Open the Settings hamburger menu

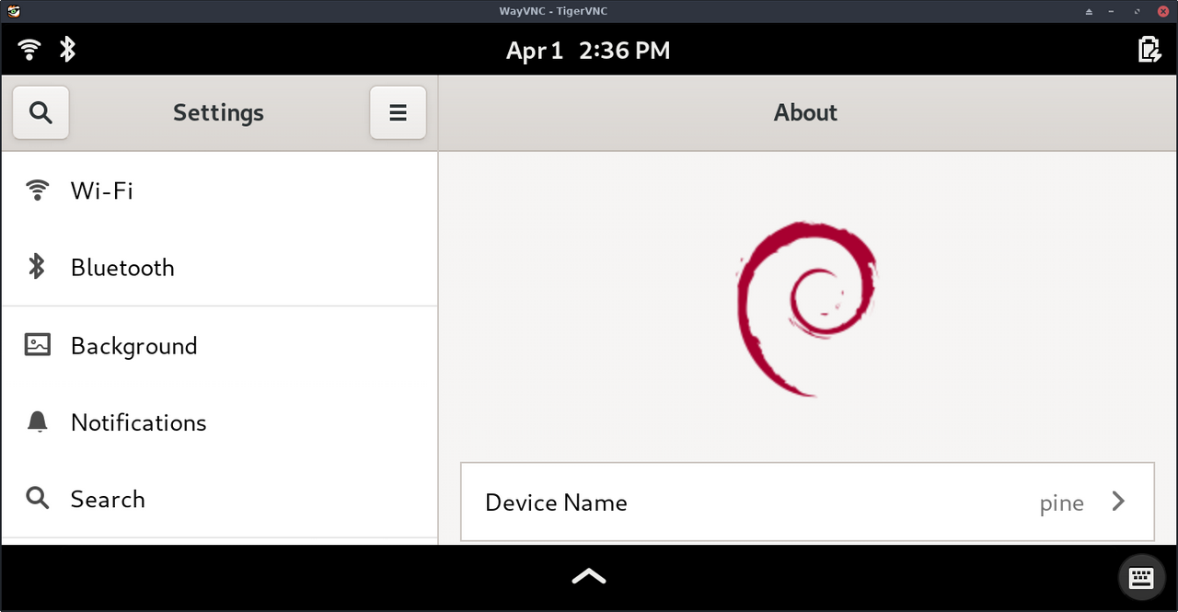tap(398, 112)
